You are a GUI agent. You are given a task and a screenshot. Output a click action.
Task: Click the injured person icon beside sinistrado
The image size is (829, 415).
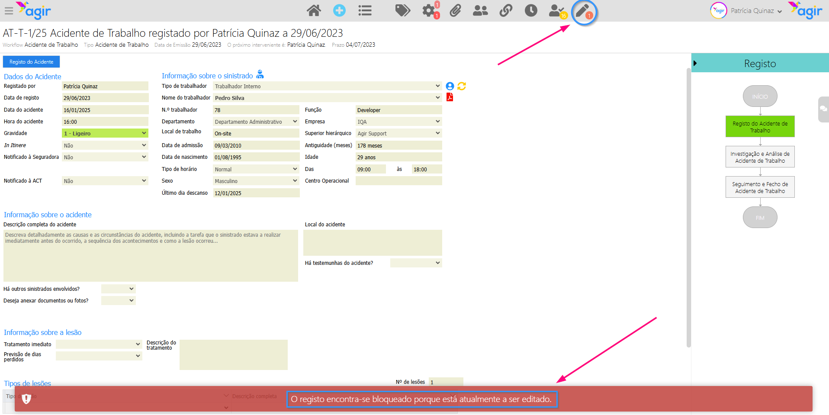[x=260, y=74]
